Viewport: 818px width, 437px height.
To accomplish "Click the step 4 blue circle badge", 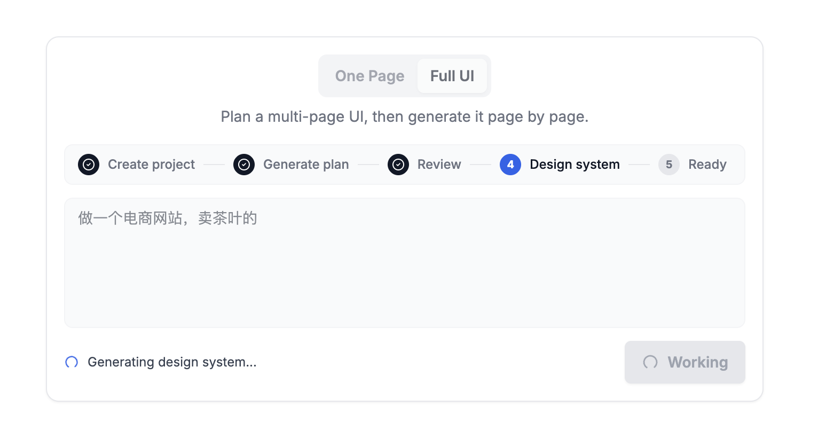I will pyautogui.click(x=510, y=165).
